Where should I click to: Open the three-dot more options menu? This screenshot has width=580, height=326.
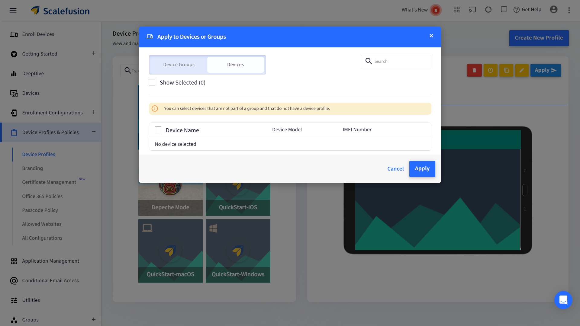coord(569,10)
